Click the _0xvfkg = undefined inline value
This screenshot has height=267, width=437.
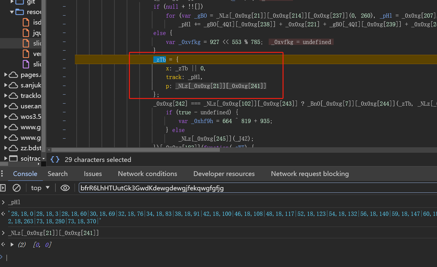(x=301, y=42)
